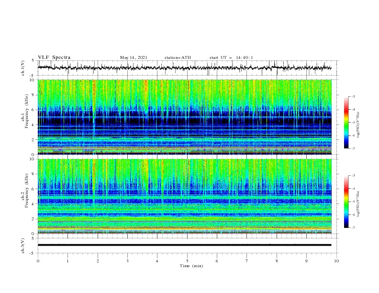Click inside the ch.1 spectrogram panel
This screenshot has height=293, width=379.
[184, 117]
